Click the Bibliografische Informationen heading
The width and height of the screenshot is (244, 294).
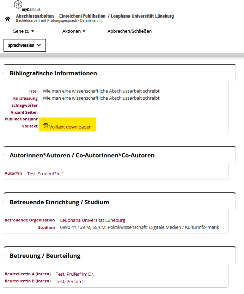click(x=53, y=73)
